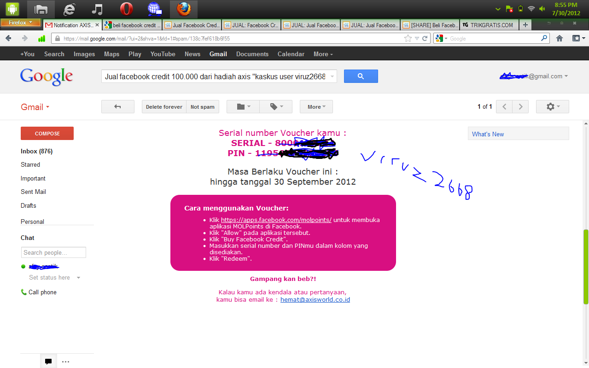
Task: Reload the current page
Action: (x=425, y=39)
